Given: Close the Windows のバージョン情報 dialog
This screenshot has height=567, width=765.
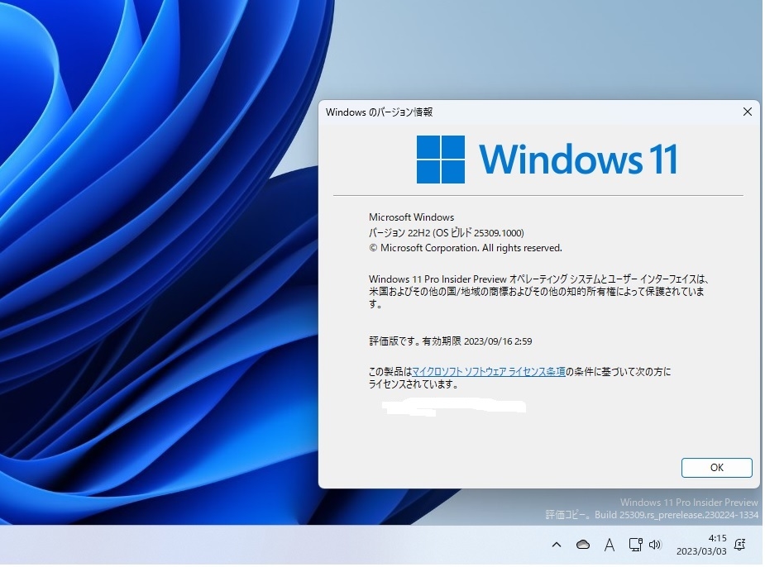Looking at the screenshot, I should click(x=748, y=112).
